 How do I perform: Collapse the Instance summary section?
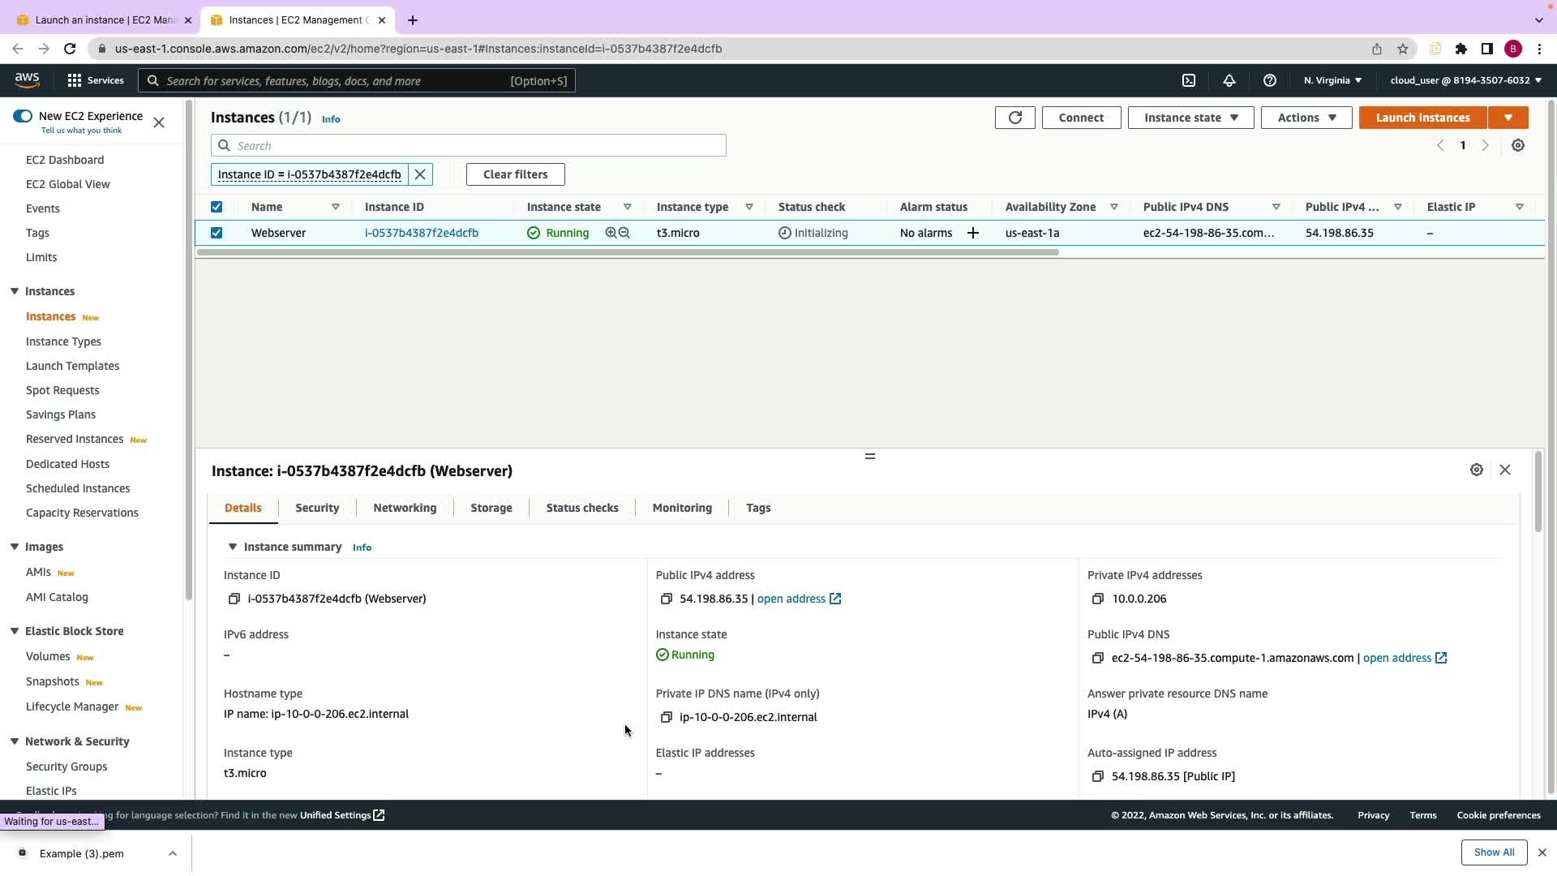click(x=233, y=547)
